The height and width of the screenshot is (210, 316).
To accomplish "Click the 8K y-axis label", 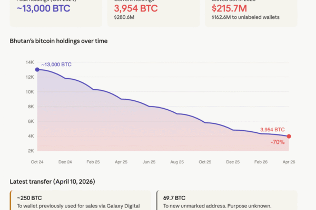I will tap(31, 107).
